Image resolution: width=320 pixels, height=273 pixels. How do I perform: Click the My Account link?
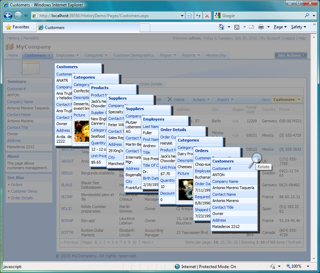(270, 38)
